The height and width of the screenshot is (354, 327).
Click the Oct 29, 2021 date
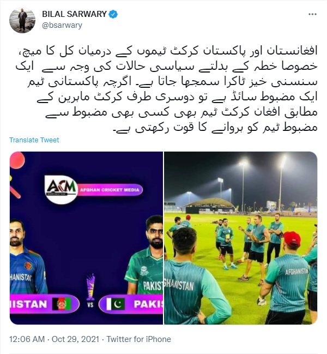(x=75, y=339)
